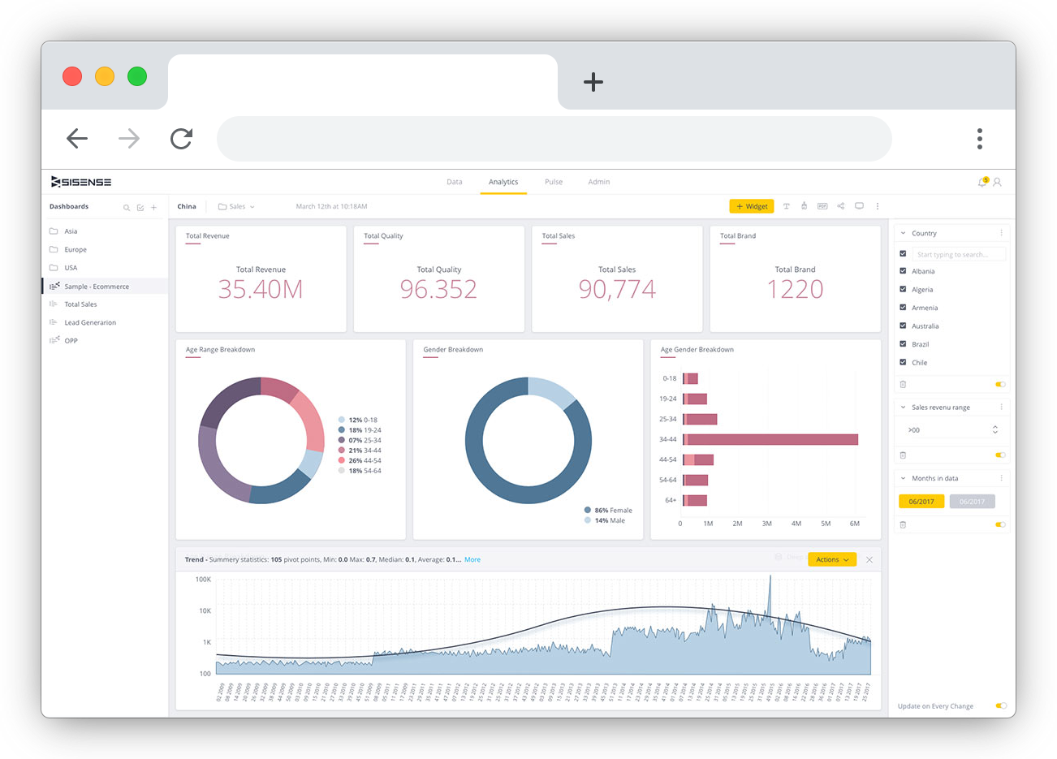Increment the >00 sales range stepper
This screenshot has height=759, width=1057.
pyautogui.click(x=994, y=426)
